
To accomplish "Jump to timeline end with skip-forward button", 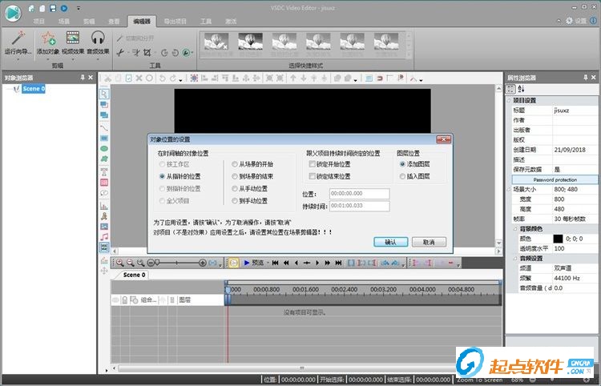I will (x=338, y=263).
